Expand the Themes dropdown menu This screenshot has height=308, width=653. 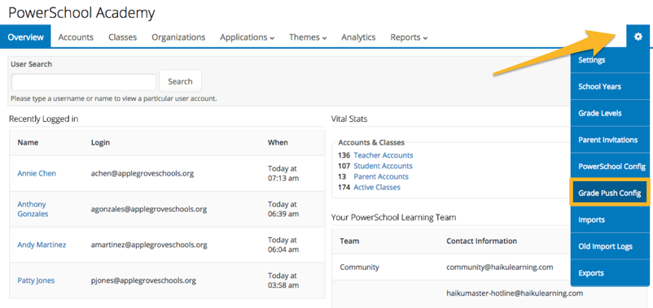click(x=308, y=37)
